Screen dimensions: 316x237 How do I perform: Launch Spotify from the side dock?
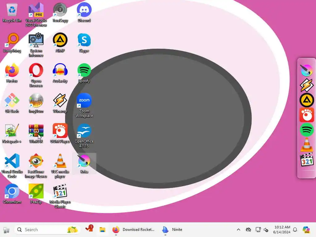pyautogui.click(x=306, y=130)
